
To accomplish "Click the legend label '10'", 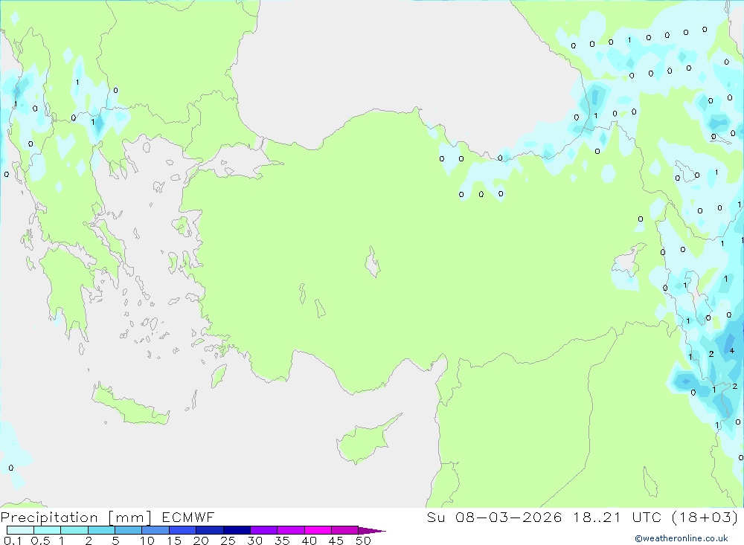I will pyautogui.click(x=147, y=541).
